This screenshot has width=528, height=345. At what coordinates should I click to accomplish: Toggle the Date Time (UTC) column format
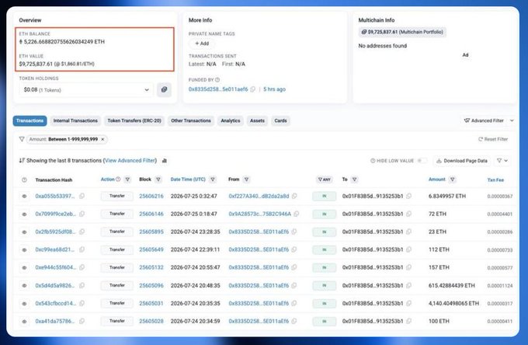[x=188, y=179]
